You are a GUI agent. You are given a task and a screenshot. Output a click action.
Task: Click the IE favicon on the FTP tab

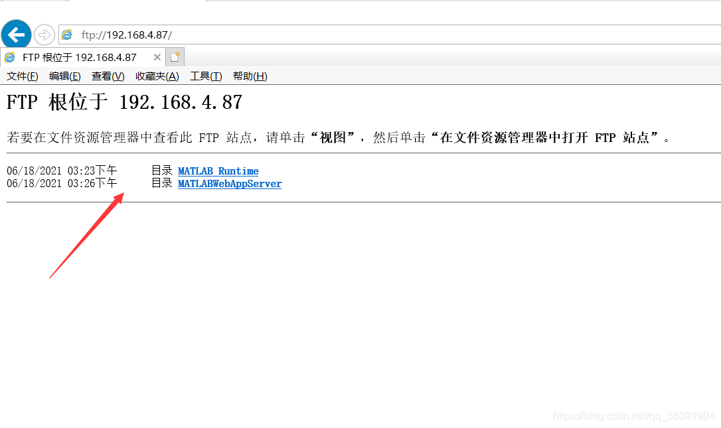coord(10,58)
